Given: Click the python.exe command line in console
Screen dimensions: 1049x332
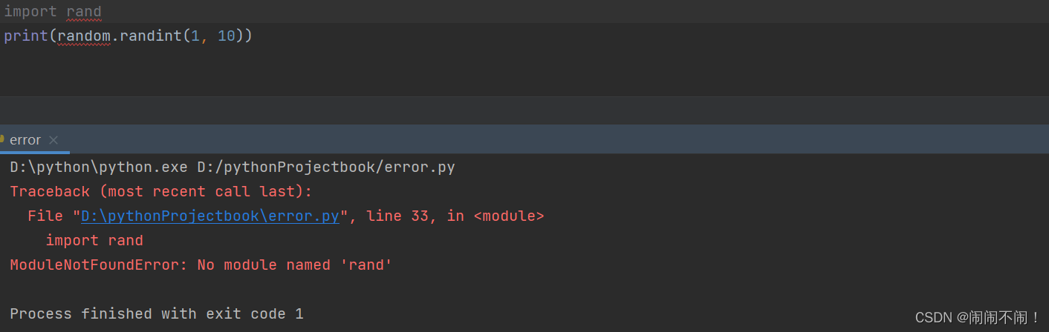Looking at the screenshot, I should pyautogui.click(x=232, y=167).
